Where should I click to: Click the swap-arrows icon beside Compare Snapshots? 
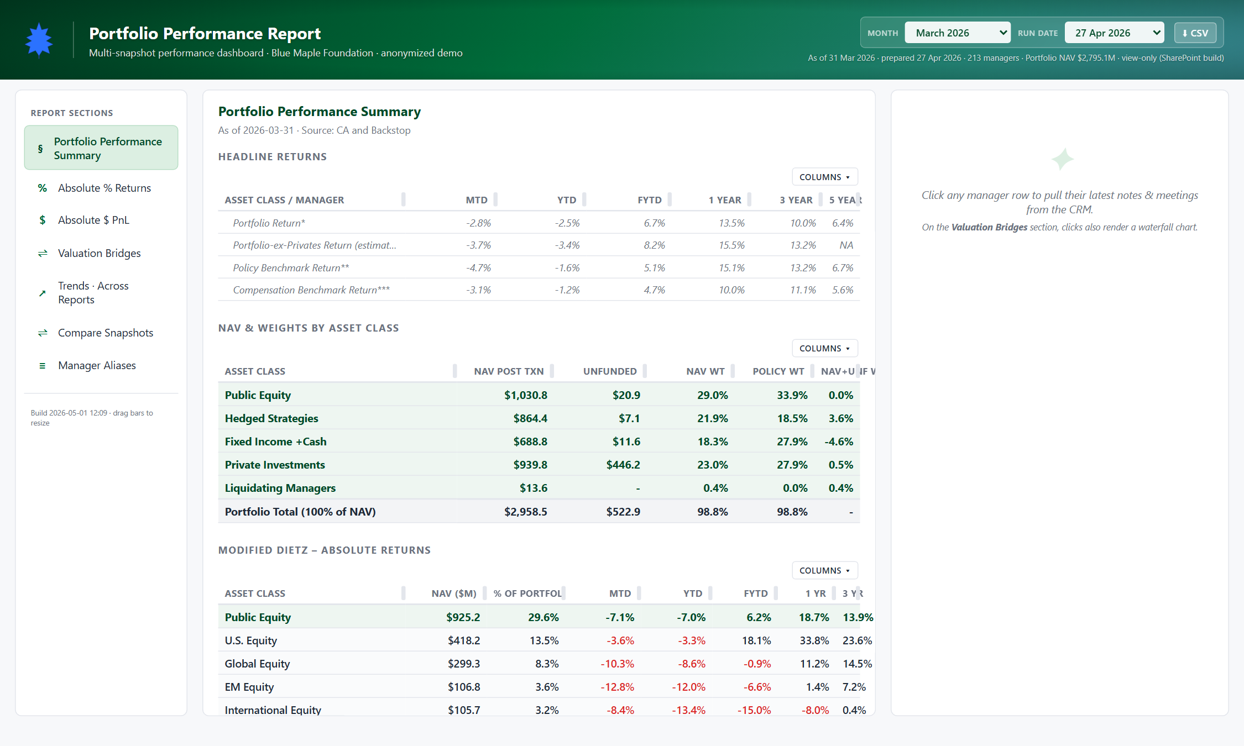tap(42, 333)
